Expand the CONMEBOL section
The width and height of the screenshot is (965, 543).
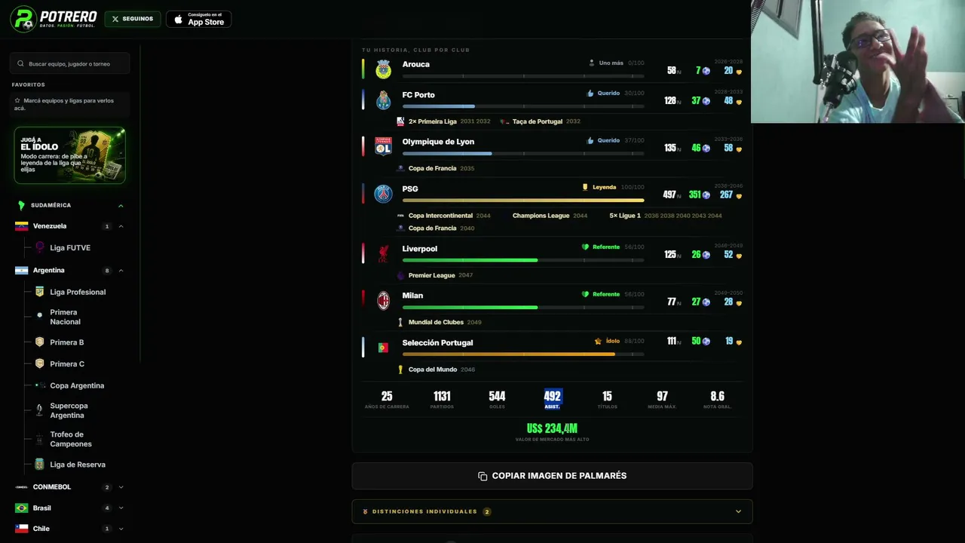[121, 487]
